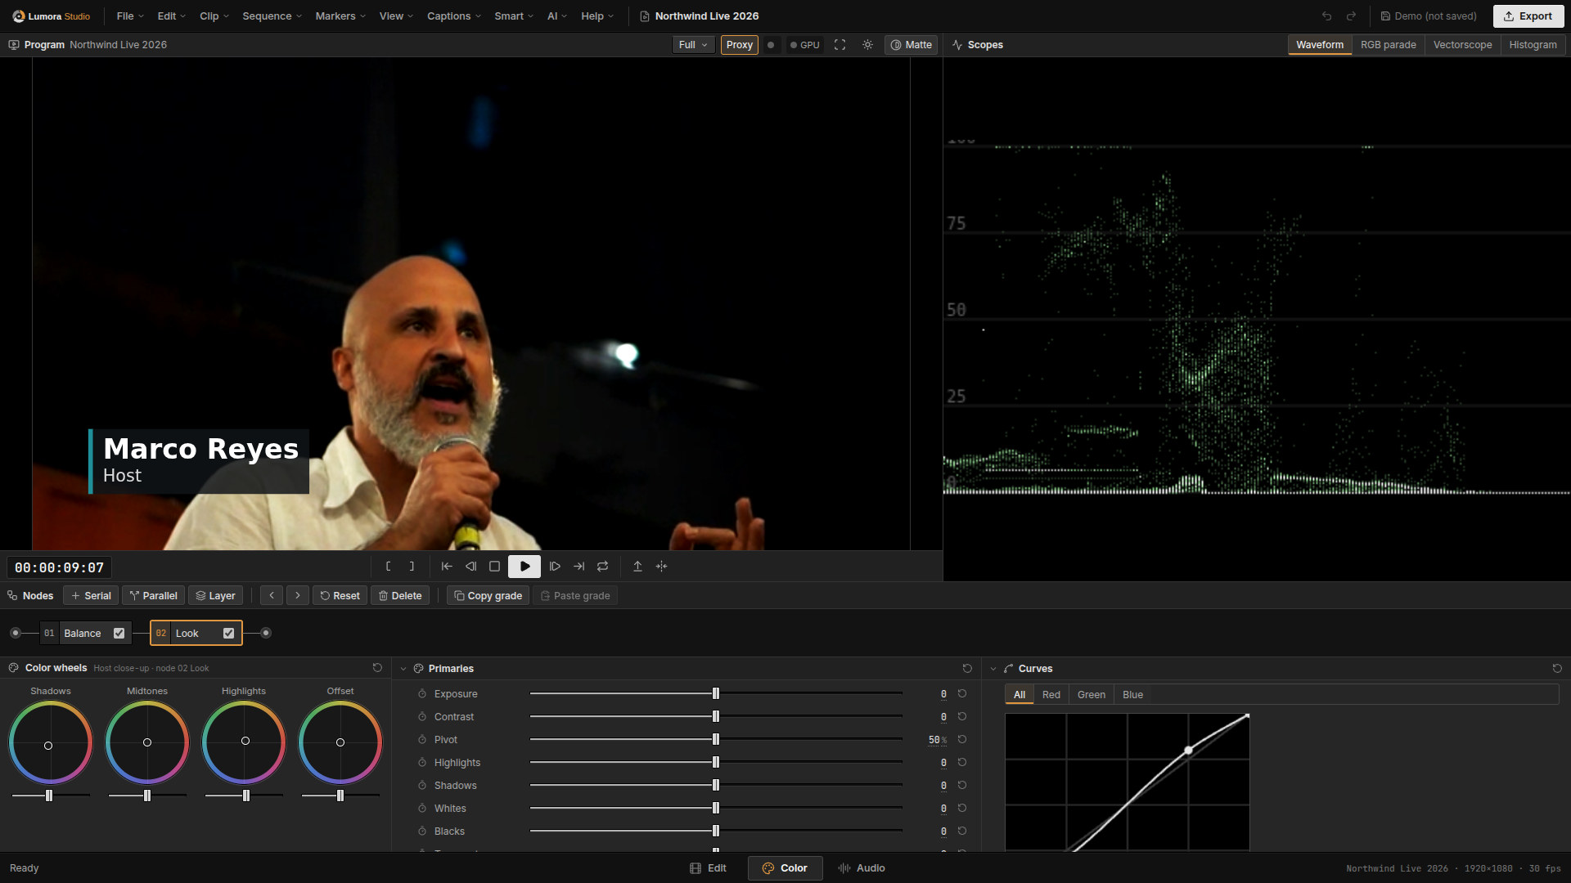Disable the Balance node checkbox
This screenshot has height=883, width=1571.
point(119,633)
